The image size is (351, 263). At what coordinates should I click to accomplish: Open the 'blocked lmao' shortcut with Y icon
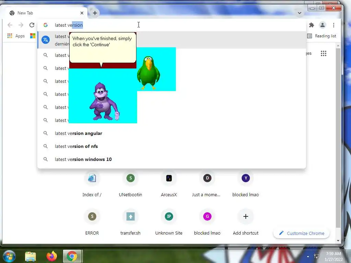(245, 184)
